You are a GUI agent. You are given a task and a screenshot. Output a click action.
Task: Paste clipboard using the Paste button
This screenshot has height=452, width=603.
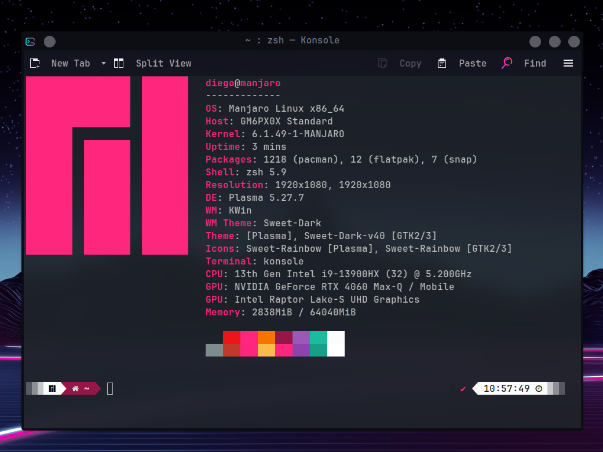tap(462, 64)
